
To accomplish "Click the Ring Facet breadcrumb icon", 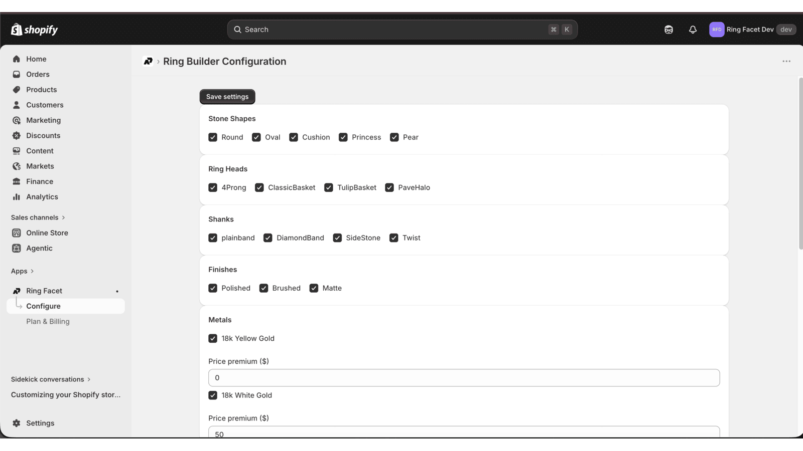I will click(148, 61).
